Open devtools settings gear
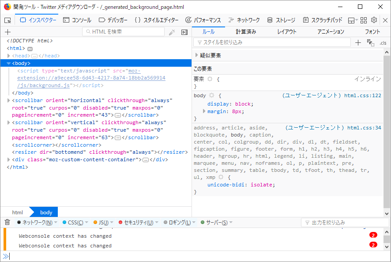The height and width of the screenshot is (262, 391). pyautogui.click(x=374, y=20)
